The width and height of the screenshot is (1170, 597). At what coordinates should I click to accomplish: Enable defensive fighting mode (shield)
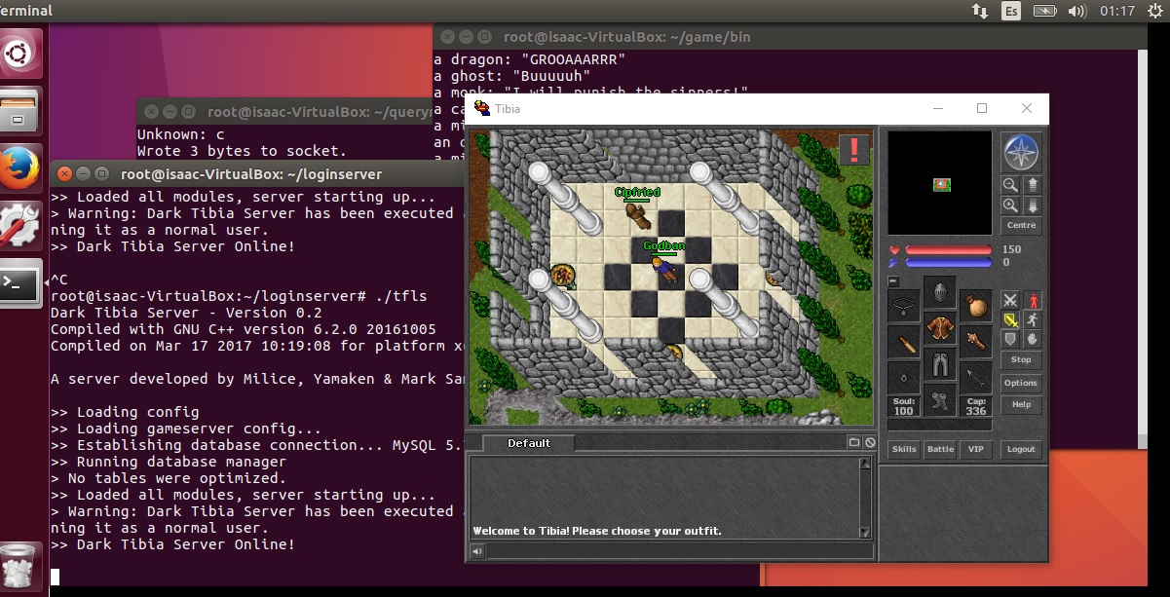pyautogui.click(x=1011, y=339)
